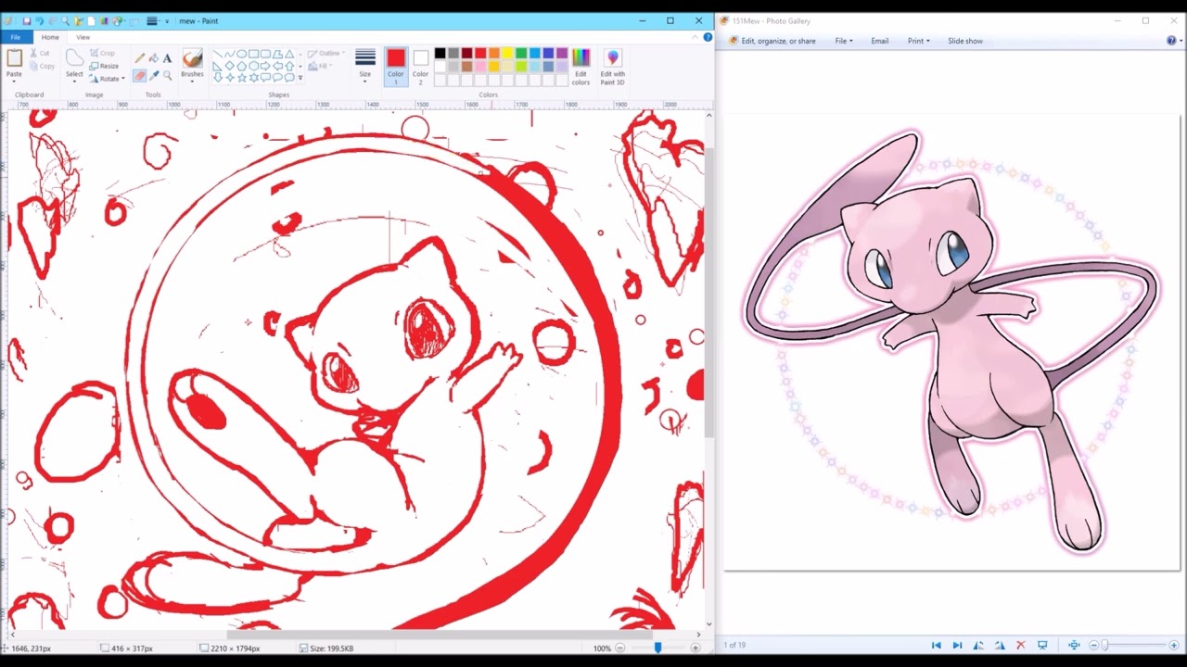Open Customize Quick Access Toolbar dropdown
This screenshot has height=667, width=1187.
pyautogui.click(x=167, y=21)
